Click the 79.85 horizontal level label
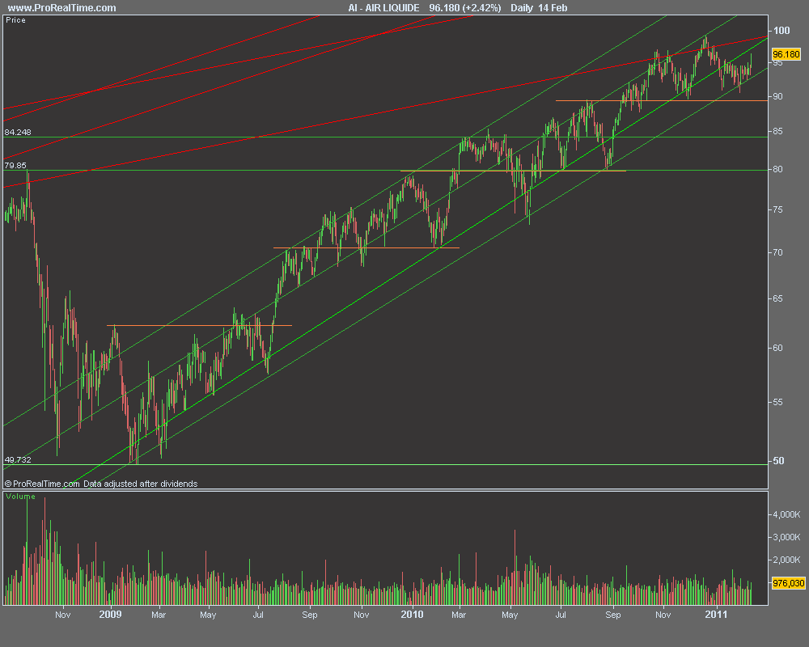The height and width of the screenshot is (647, 809). click(15, 165)
